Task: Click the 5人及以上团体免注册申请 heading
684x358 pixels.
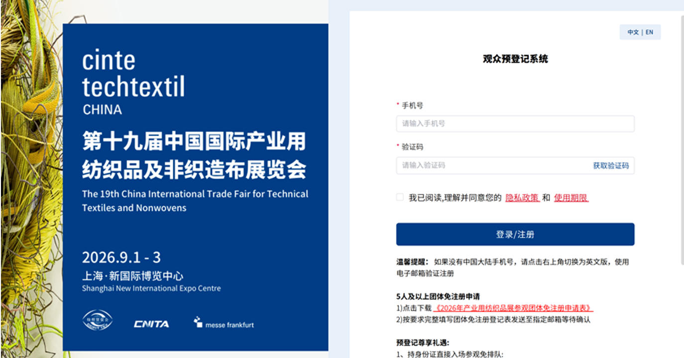Action: click(438, 296)
